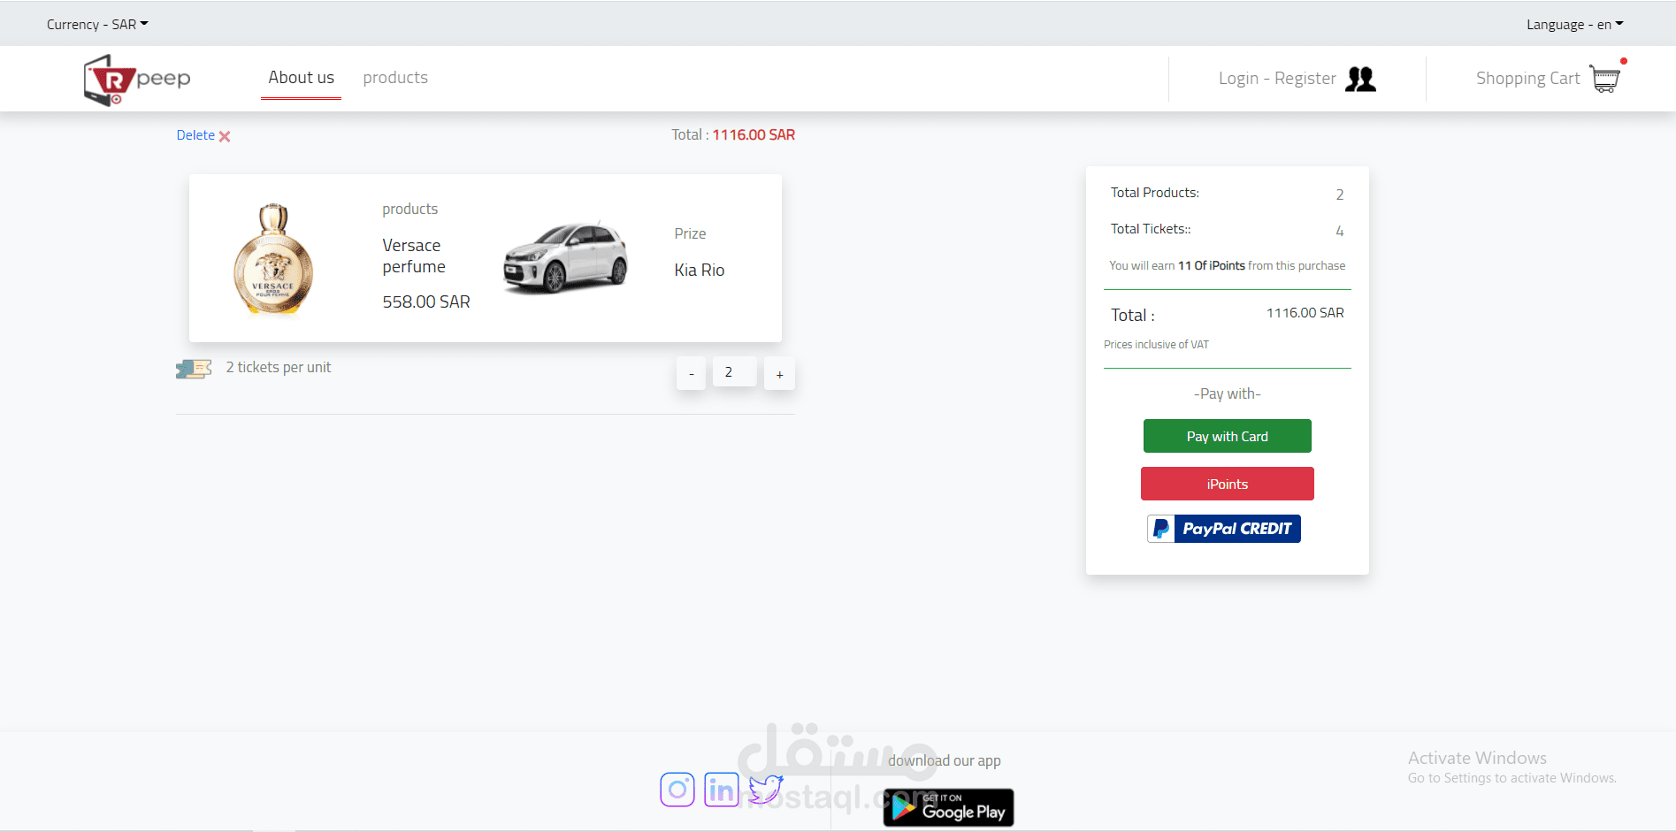Screen dimensions: 1676x832
Task: Click the 2 tickets per unit text
Action: pyautogui.click(x=279, y=368)
